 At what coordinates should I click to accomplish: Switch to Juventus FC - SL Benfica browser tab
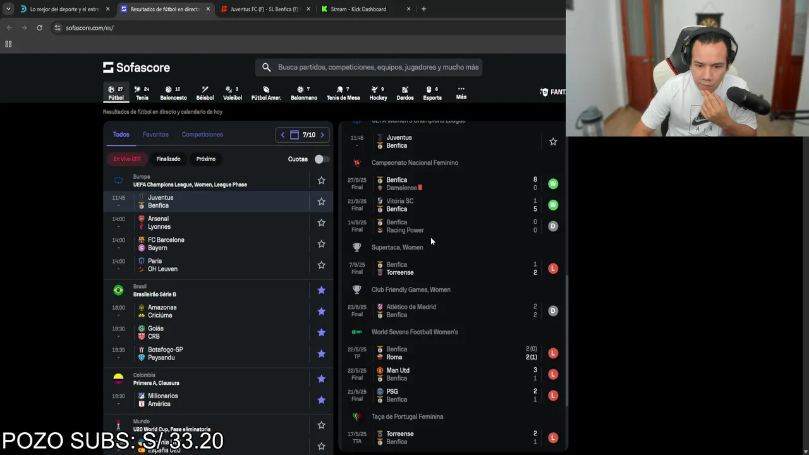click(x=264, y=9)
